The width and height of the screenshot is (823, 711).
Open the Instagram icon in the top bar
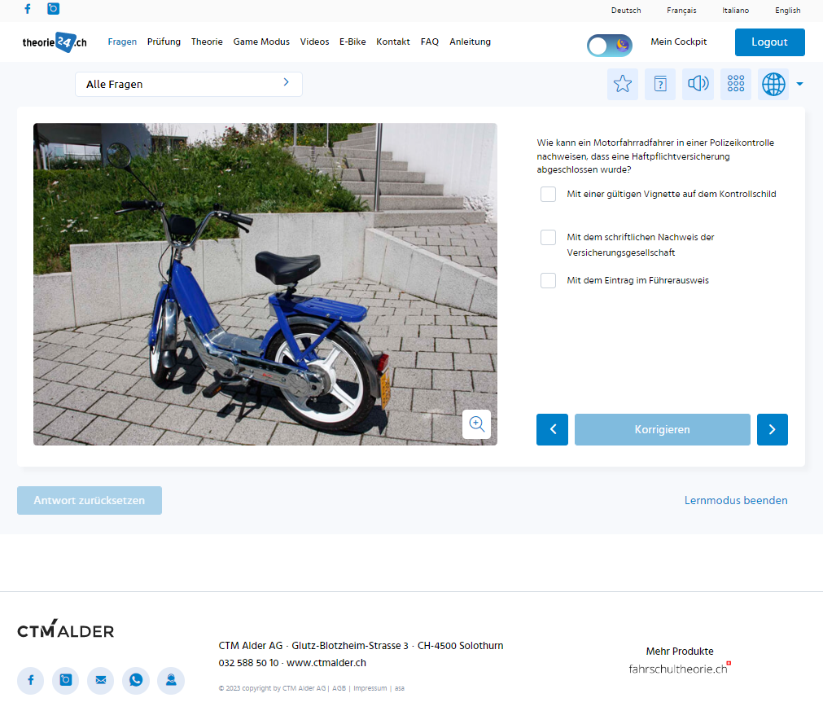(x=53, y=8)
